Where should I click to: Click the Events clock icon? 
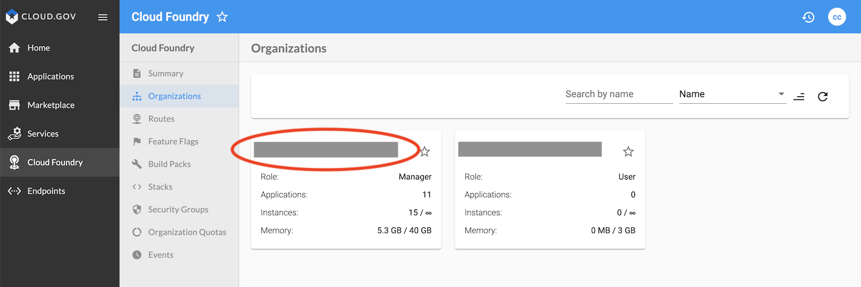[137, 255]
